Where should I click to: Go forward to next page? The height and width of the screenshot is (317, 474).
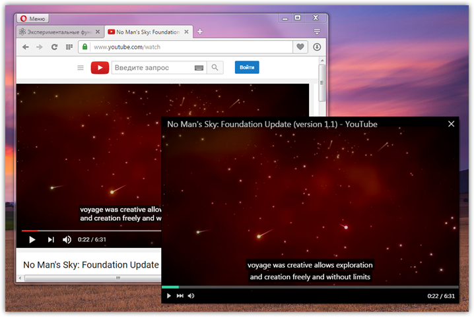[x=40, y=47]
